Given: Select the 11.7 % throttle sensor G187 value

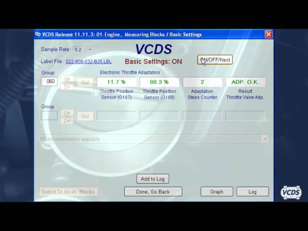Looking at the screenshot, I should point(116,82).
